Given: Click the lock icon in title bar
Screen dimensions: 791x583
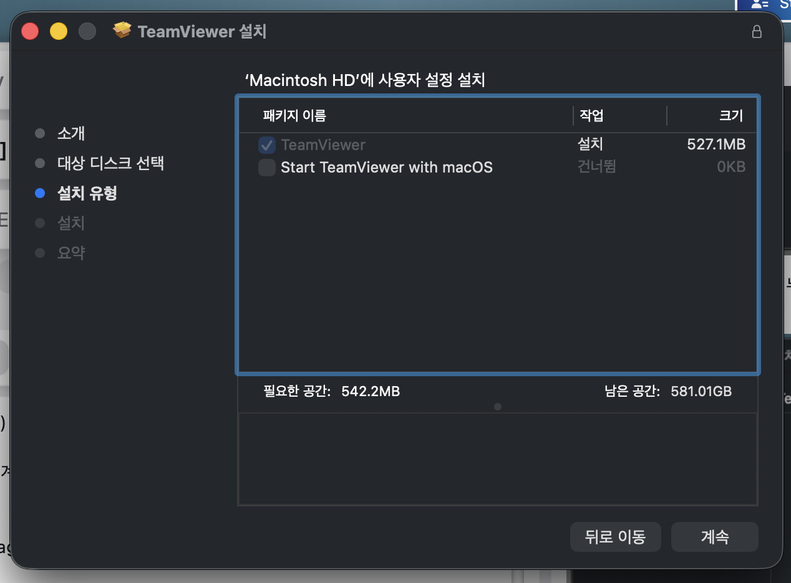Looking at the screenshot, I should pos(757,31).
